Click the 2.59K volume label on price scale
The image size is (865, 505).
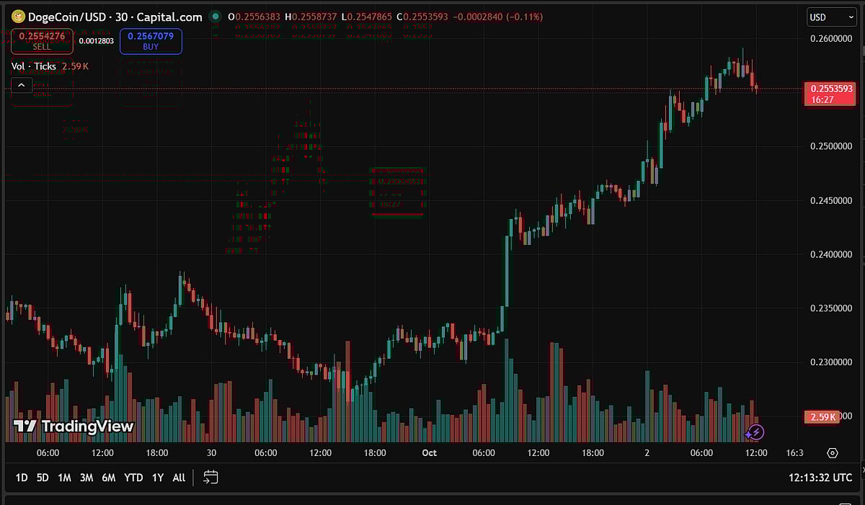click(822, 416)
